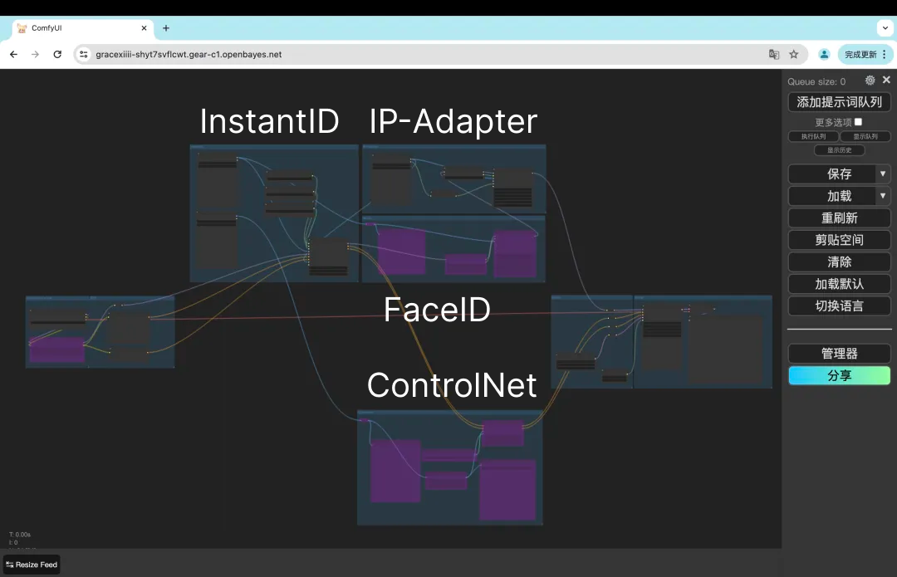Click 加载默认 to load the default workflow
This screenshot has width=897, height=577.
(839, 284)
